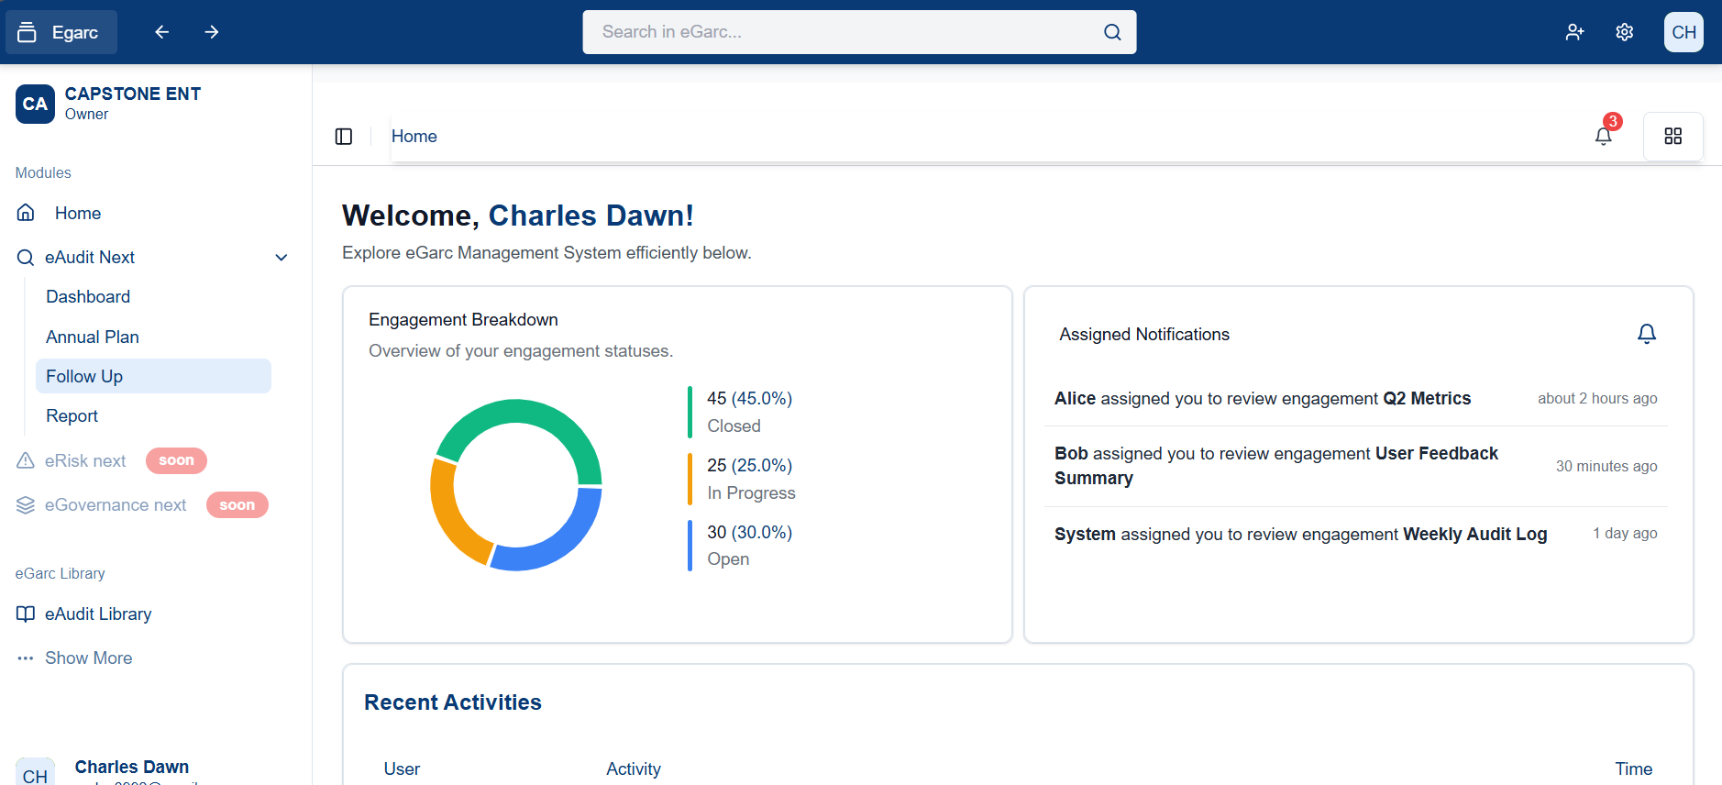This screenshot has height=785, width=1722.
Task: Open Q2 Metrics notification from Alice
Action: pos(1262,398)
